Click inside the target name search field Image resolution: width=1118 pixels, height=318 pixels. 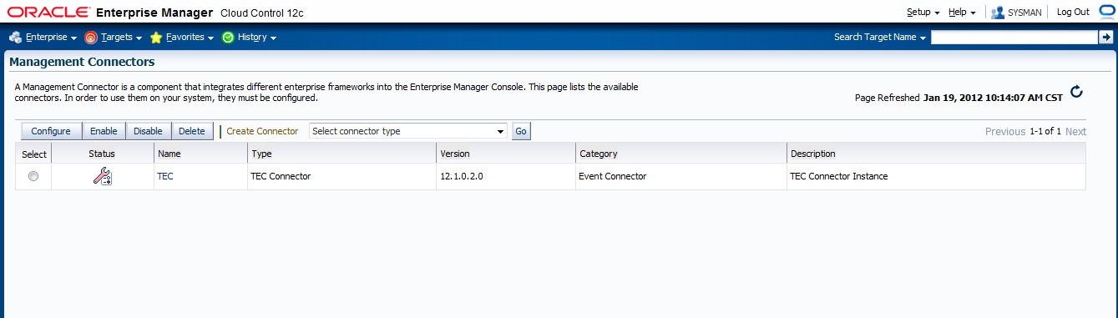coord(1014,38)
